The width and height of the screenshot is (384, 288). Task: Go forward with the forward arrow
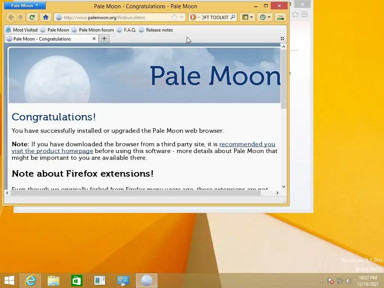tap(21, 17)
